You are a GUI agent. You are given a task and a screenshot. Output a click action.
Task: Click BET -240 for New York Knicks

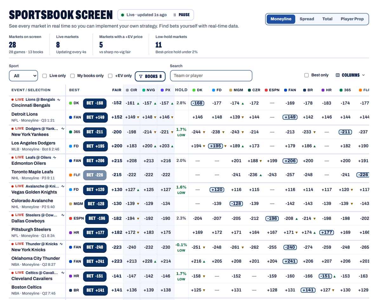click(x=95, y=247)
